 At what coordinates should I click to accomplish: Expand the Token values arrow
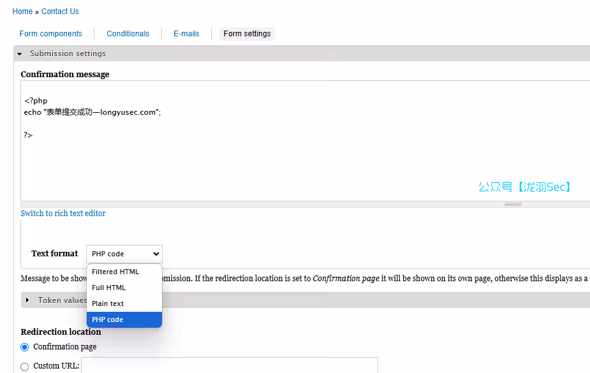click(x=27, y=300)
